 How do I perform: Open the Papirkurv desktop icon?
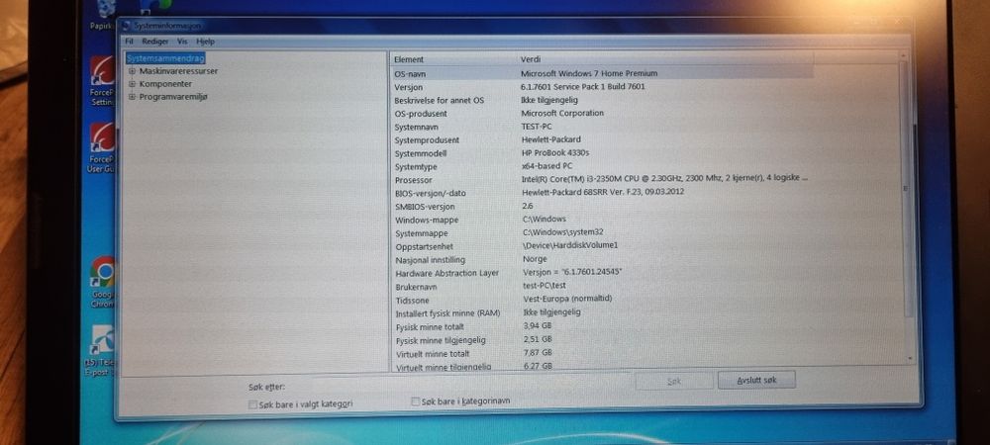[104, 14]
